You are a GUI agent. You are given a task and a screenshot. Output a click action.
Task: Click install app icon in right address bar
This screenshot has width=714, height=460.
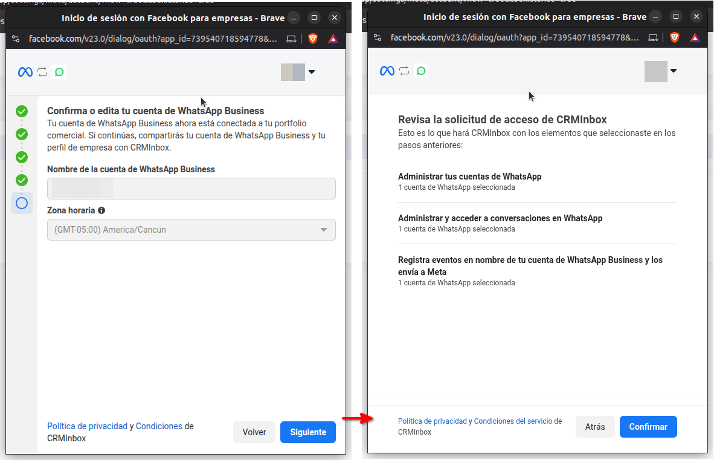click(x=653, y=38)
